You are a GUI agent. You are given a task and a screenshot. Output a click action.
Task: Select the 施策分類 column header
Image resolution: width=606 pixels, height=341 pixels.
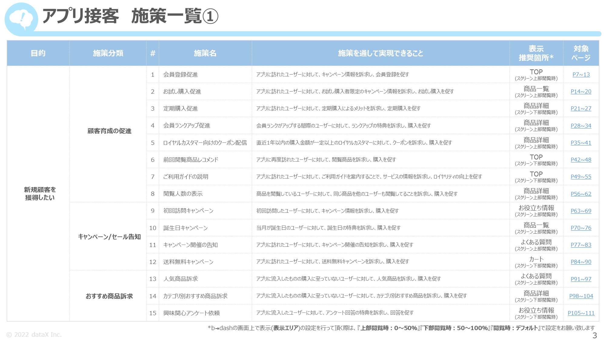[108, 53]
